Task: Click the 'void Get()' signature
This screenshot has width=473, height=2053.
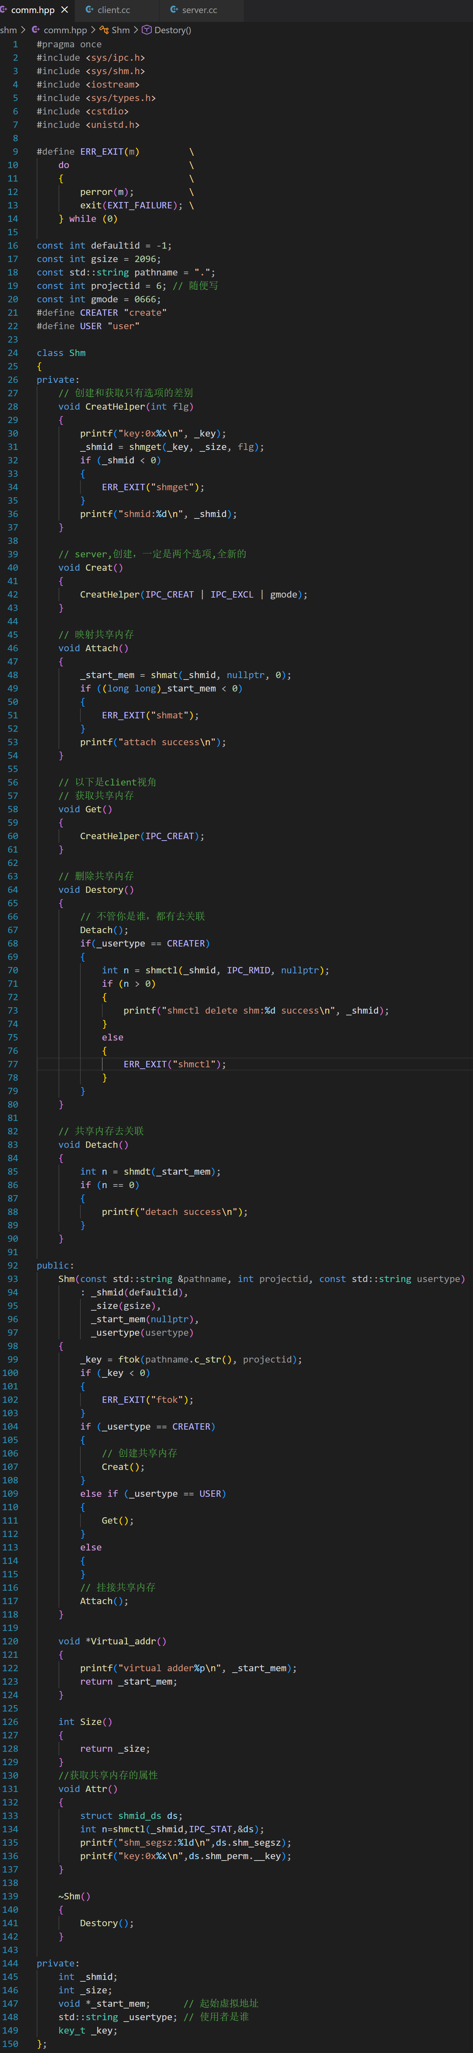Action: (85, 809)
